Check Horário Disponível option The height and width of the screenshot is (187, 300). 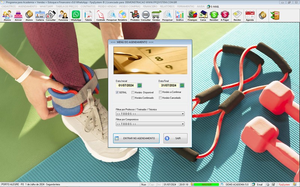tap(133, 92)
